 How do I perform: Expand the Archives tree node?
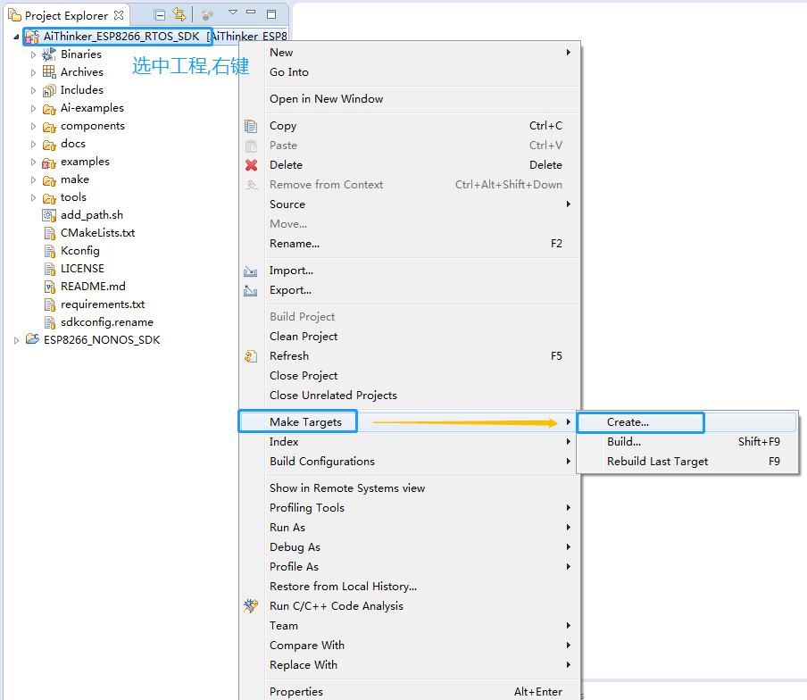click(x=33, y=72)
